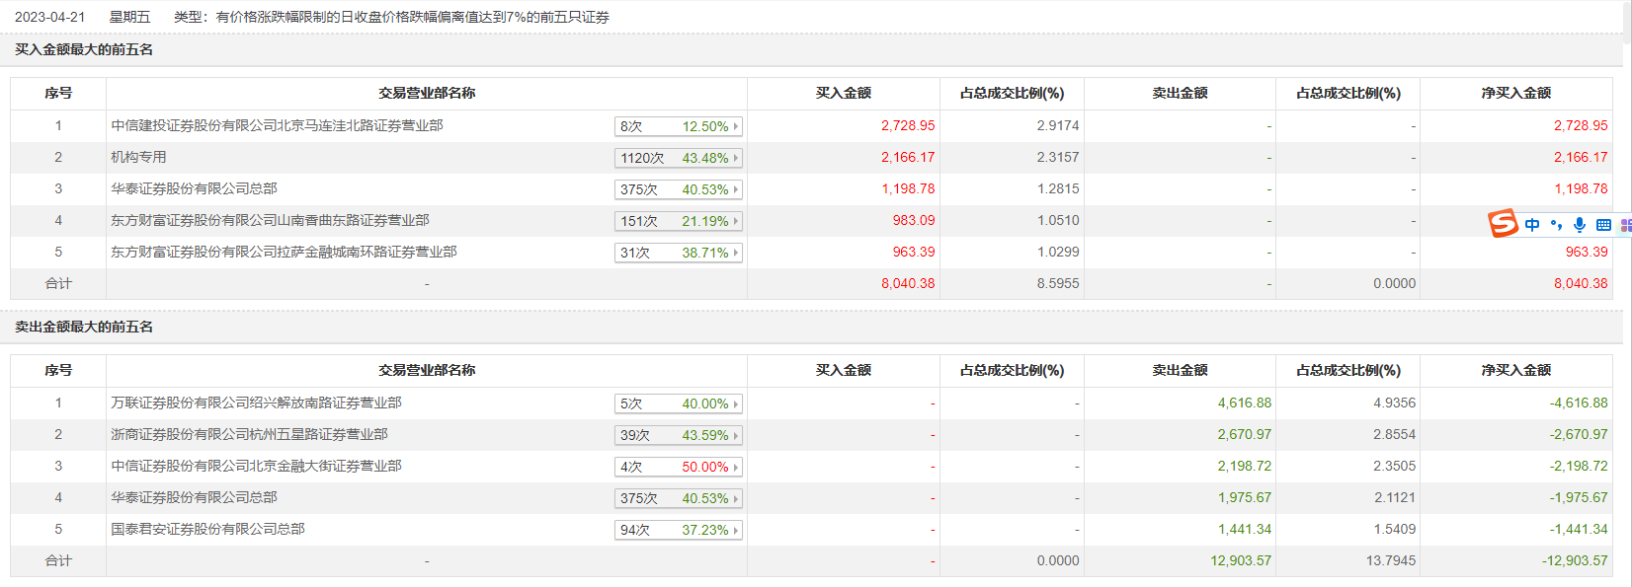The height and width of the screenshot is (587, 1632).
Task: Expand the 39次 43.59% stats box
Action: click(678, 435)
